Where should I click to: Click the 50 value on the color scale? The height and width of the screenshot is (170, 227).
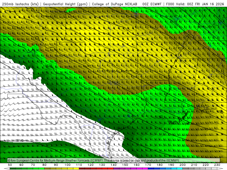pyautogui.click(x=10, y=165)
